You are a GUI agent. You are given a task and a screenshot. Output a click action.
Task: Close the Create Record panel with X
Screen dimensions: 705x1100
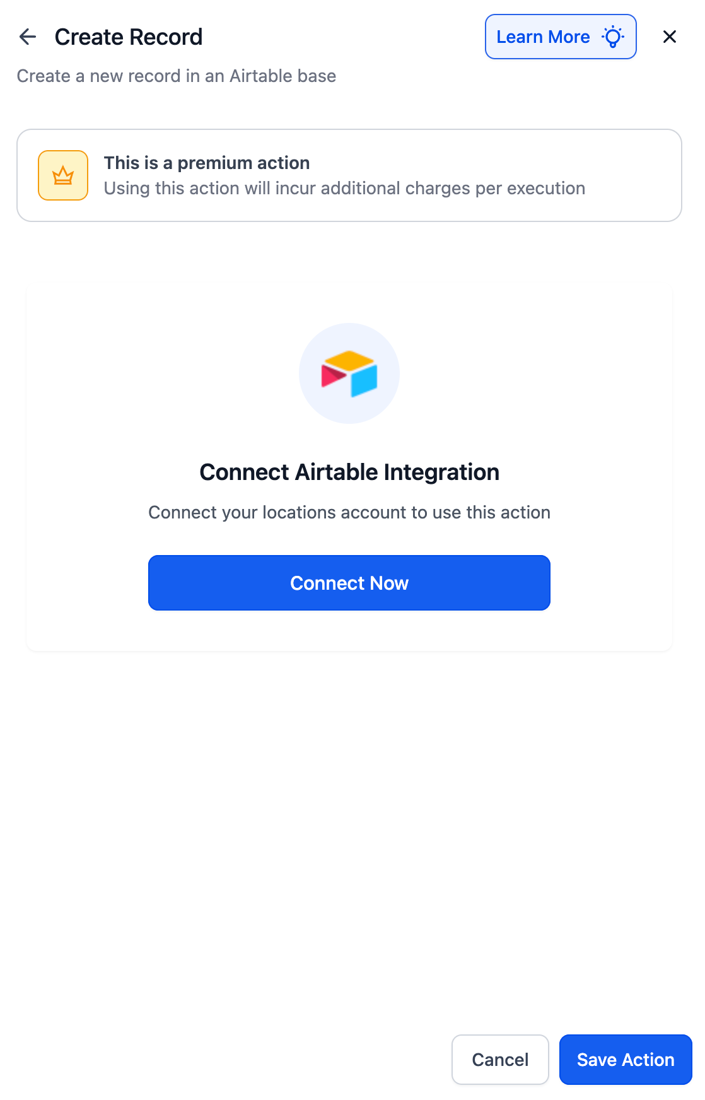[670, 37]
